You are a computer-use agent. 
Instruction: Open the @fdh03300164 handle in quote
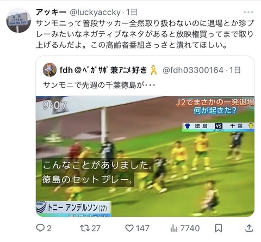click(x=193, y=70)
